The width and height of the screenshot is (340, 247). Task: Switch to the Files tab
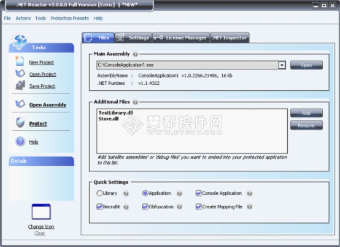click(x=98, y=37)
